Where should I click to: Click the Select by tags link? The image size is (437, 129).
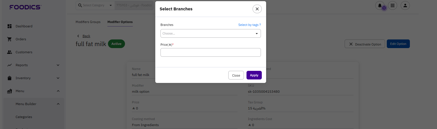click(x=249, y=25)
